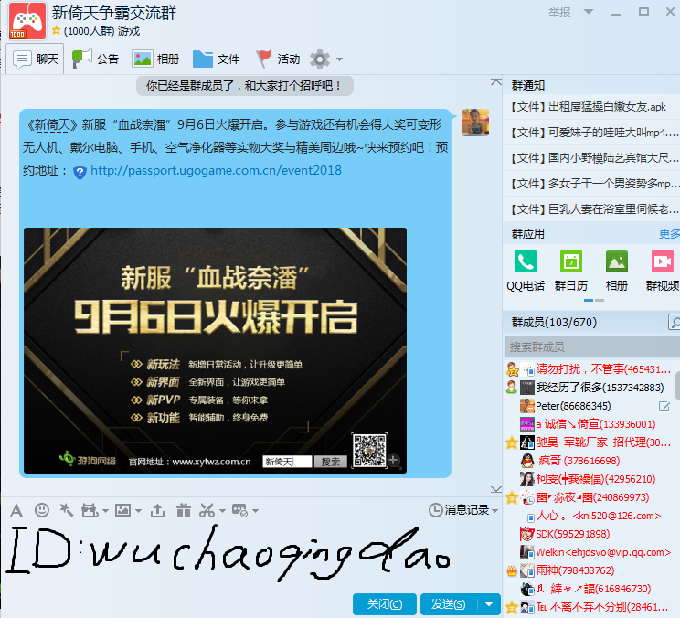Click message history clock icon
The width and height of the screenshot is (680, 618).
point(435,510)
